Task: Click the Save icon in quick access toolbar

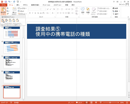Action: [x=6, y=2]
